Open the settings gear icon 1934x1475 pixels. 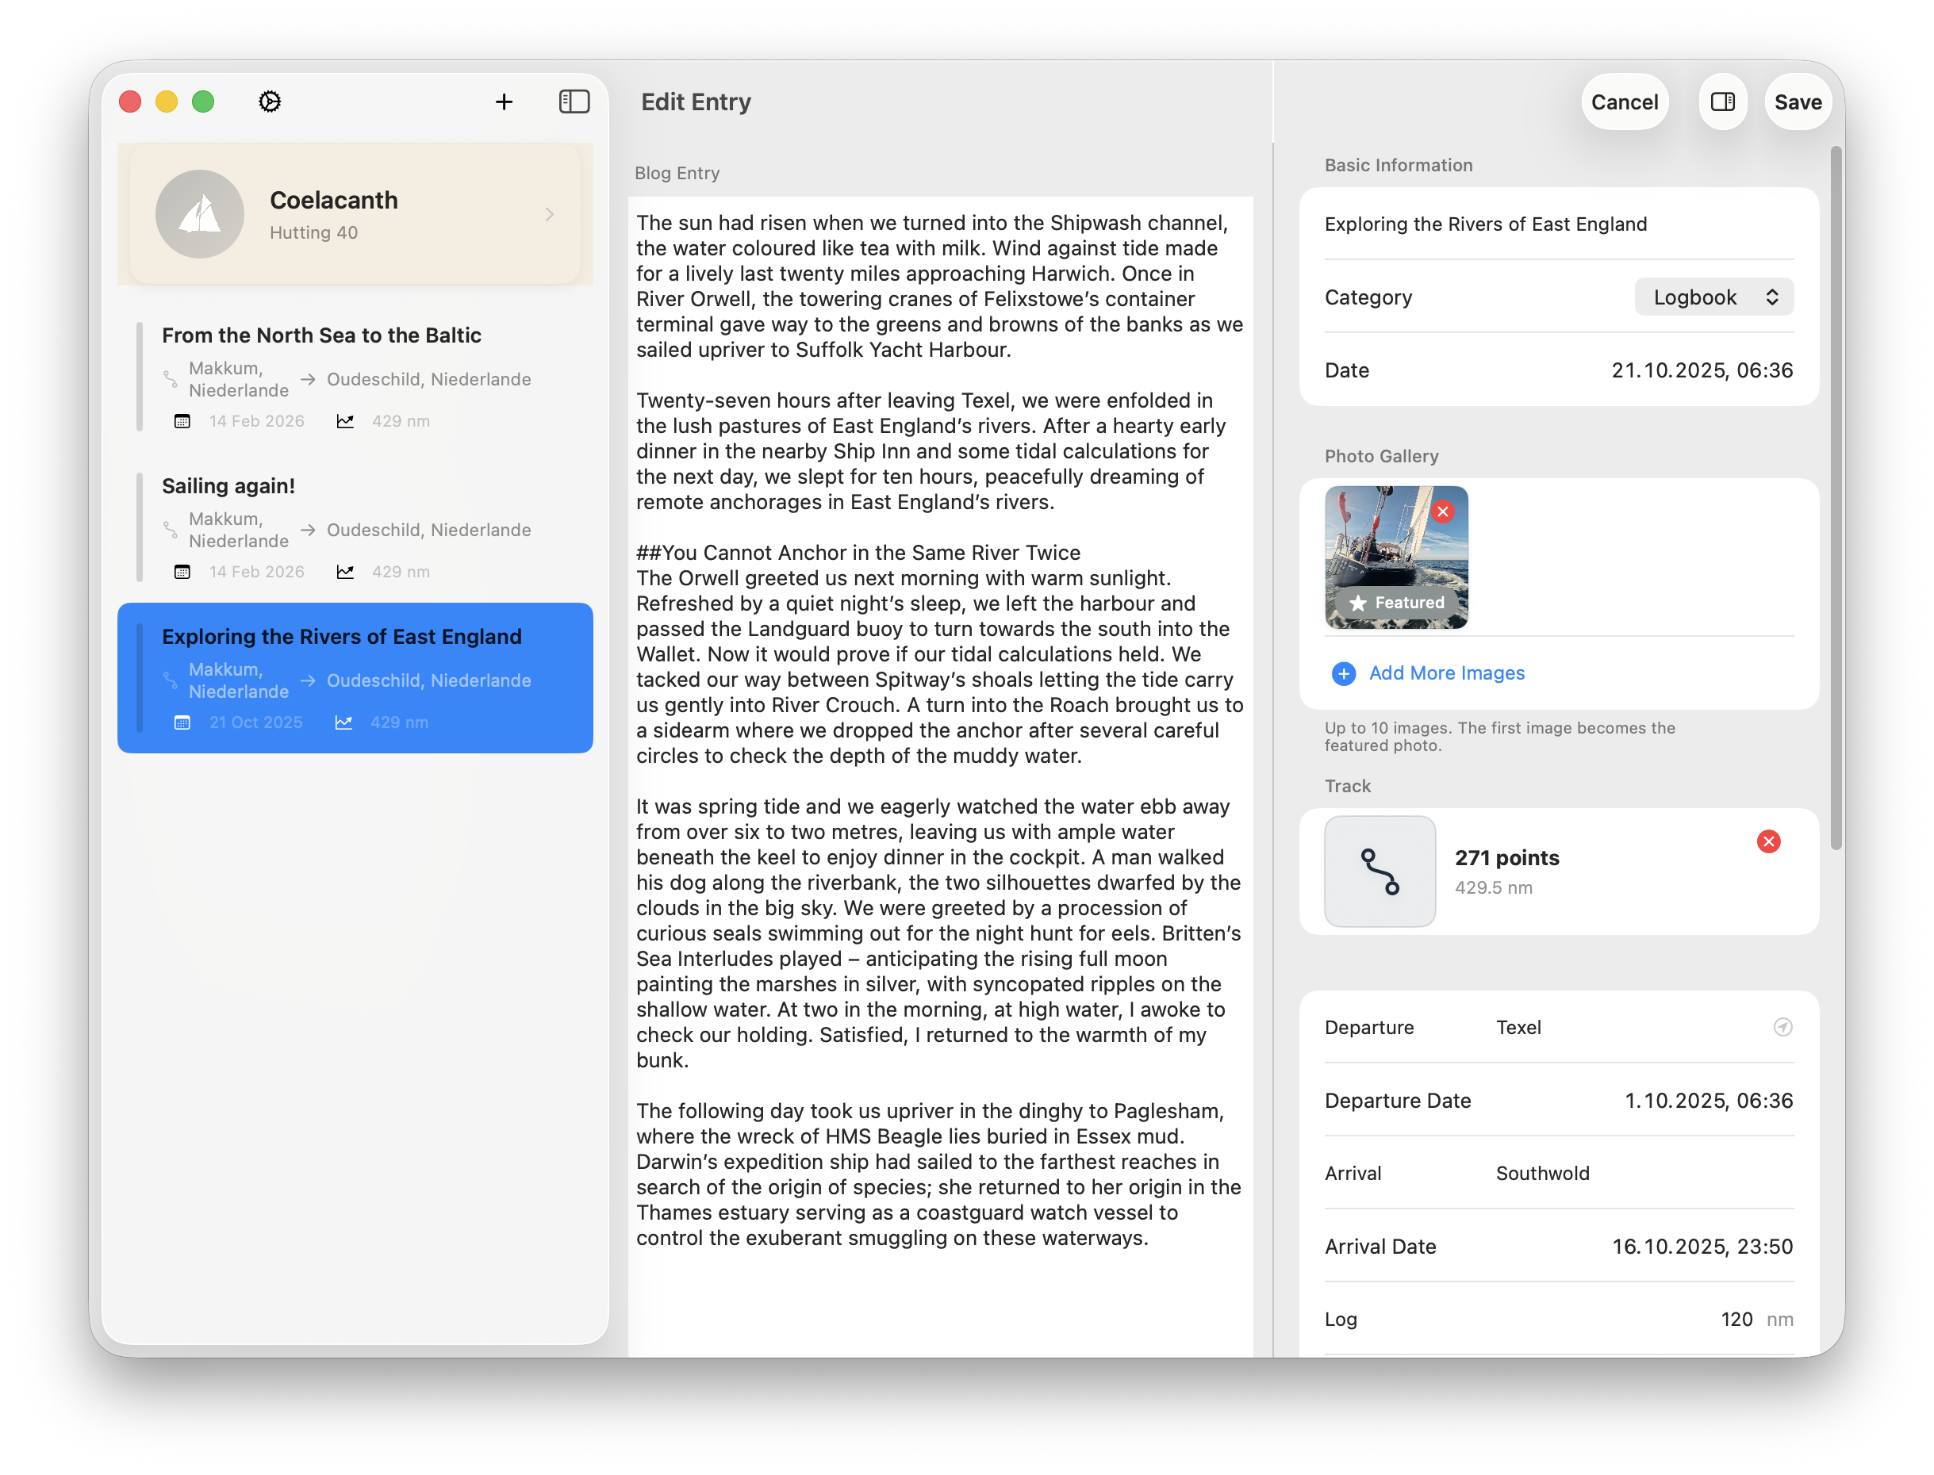coord(270,101)
